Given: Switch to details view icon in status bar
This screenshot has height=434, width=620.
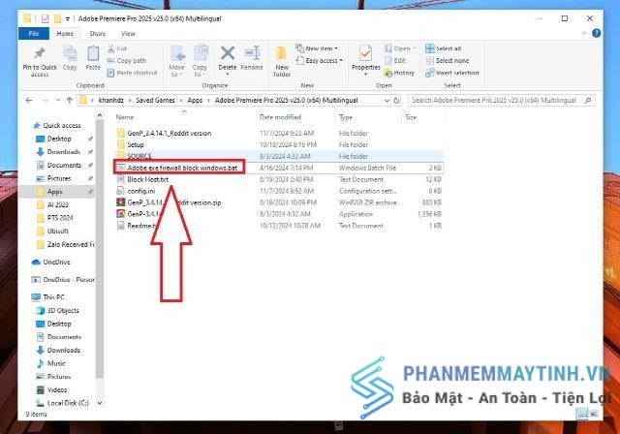Looking at the screenshot, I should (x=582, y=414).
